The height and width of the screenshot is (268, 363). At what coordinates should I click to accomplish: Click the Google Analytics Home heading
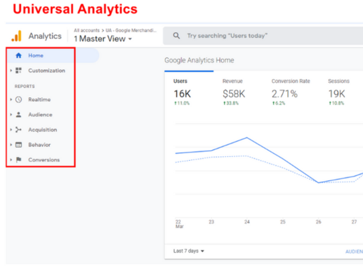point(199,60)
